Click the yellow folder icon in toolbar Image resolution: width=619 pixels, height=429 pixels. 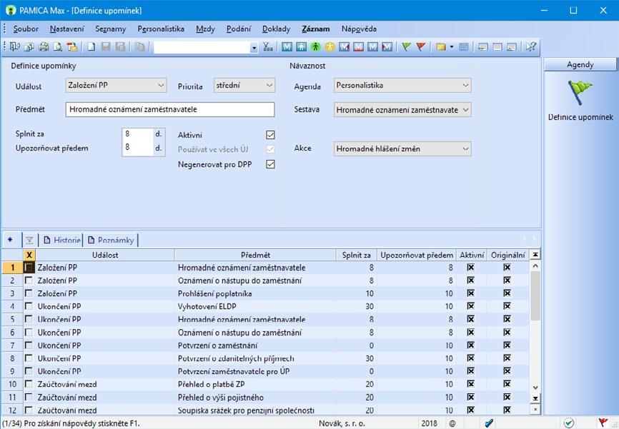tap(440, 47)
